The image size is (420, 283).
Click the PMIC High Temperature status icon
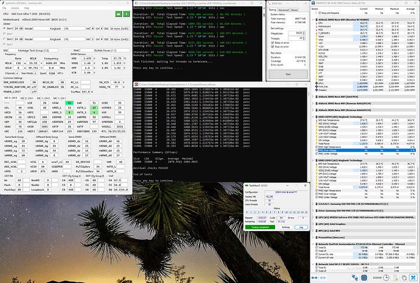317,147
